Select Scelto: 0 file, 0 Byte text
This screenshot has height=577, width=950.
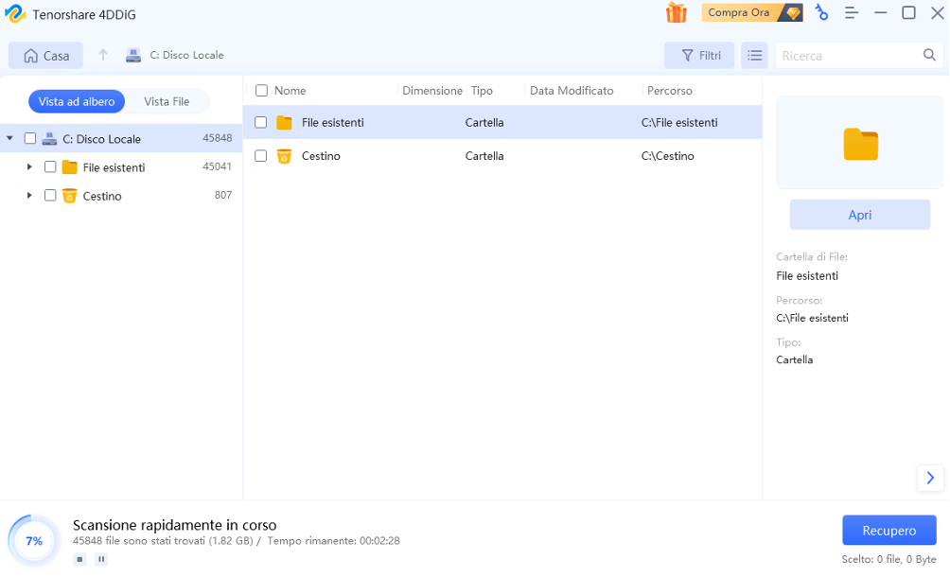point(888,559)
